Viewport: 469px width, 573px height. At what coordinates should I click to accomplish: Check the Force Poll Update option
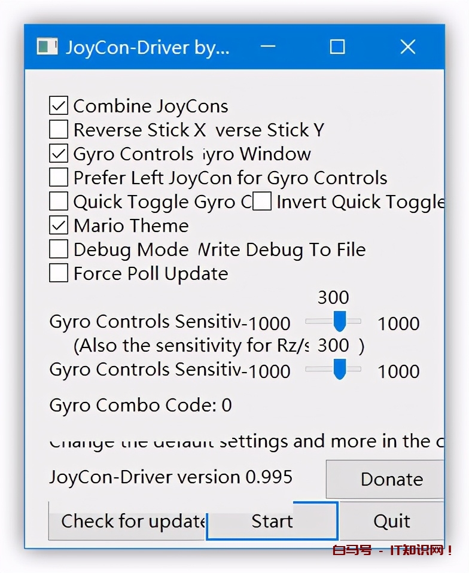(x=59, y=274)
